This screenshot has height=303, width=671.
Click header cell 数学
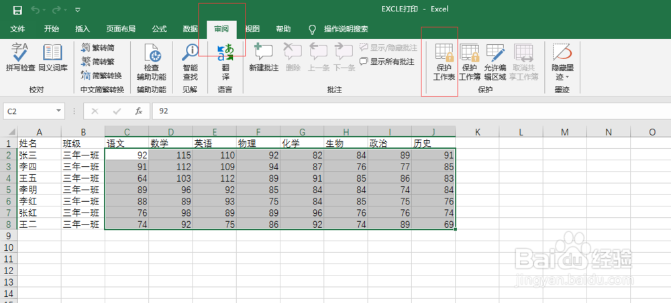[170, 143]
